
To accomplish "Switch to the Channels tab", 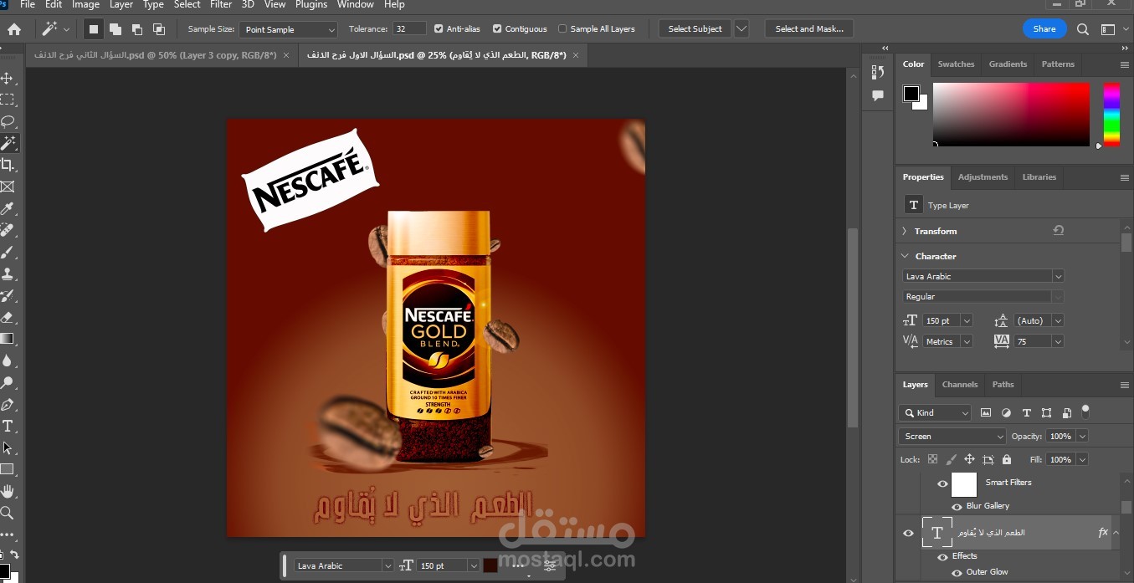I will tap(960, 385).
